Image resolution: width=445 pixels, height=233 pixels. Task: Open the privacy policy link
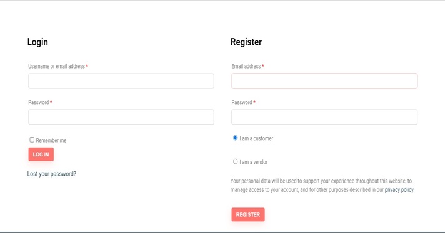(399, 190)
